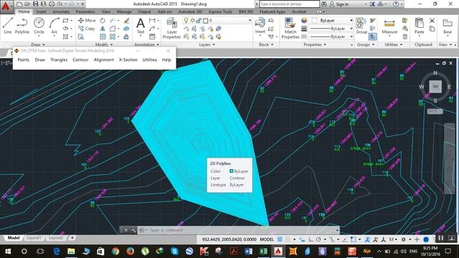
Task: Click the Measure utility
Action: (x=389, y=27)
